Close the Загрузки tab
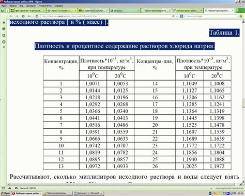Image resolution: width=245 pixels, height=196 pixels. click(x=139, y=11)
